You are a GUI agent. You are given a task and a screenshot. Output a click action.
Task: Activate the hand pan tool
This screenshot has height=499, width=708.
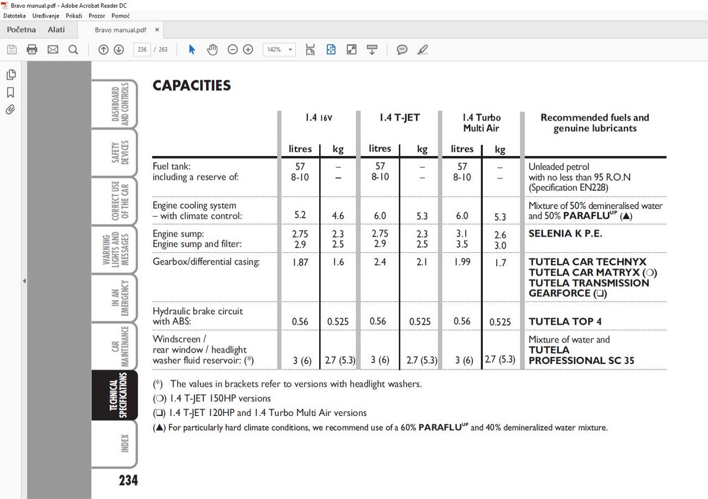[x=212, y=49]
